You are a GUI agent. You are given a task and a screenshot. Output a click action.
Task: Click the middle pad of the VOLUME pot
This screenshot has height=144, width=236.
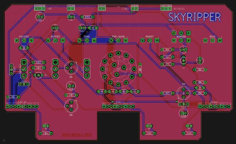pyautogui.click(x=24, y=41)
